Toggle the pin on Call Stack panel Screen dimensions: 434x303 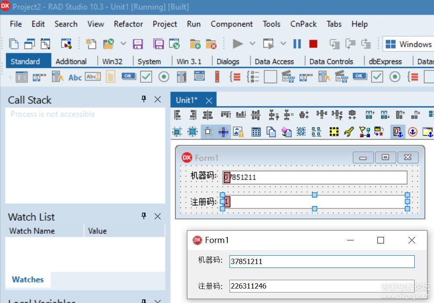143,99
